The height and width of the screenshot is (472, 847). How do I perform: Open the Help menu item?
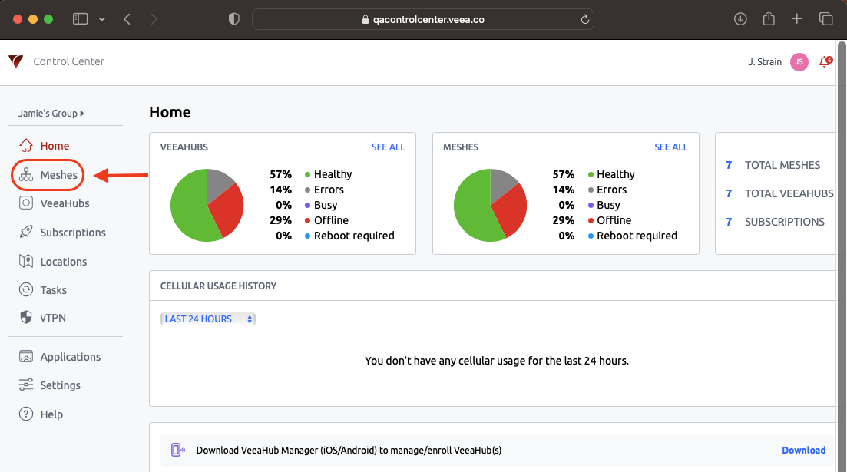pos(51,414)
